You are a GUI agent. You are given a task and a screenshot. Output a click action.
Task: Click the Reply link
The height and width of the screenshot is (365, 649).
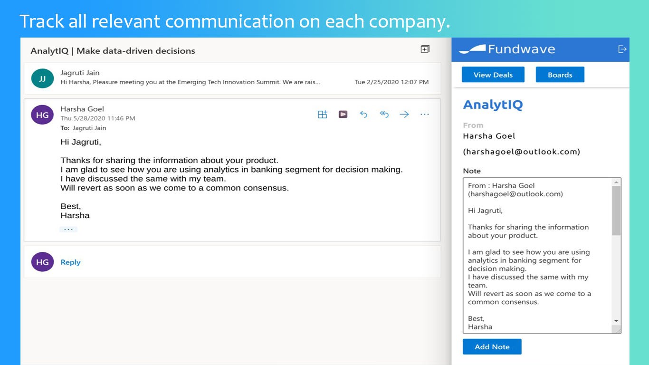coord(70,262)
